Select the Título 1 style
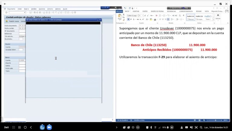Screen dimensions: 232x131 point(208,17)
